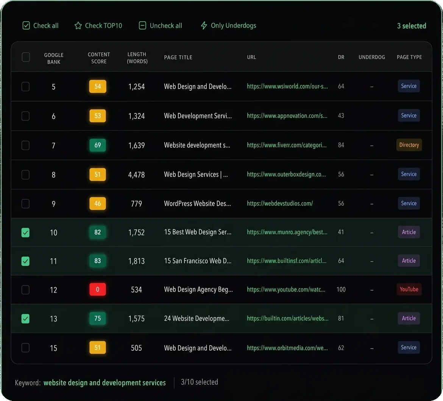Open the orbitmedia.com URL link
This screenshot has height=401, width=443.
click(x=287, y=348)
